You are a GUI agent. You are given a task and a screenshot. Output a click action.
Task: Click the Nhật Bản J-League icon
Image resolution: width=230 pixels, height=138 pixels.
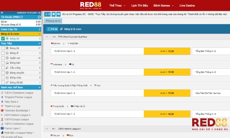click(x=2, y=133)
